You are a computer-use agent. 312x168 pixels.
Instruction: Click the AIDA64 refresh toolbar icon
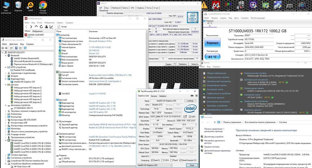(41, 26)
